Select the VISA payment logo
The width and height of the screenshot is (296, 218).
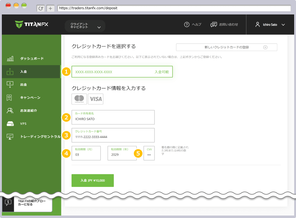95,99
